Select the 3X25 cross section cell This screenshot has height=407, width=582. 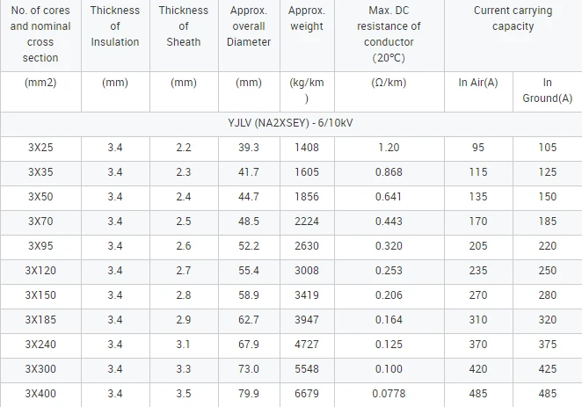coord(40,148)
